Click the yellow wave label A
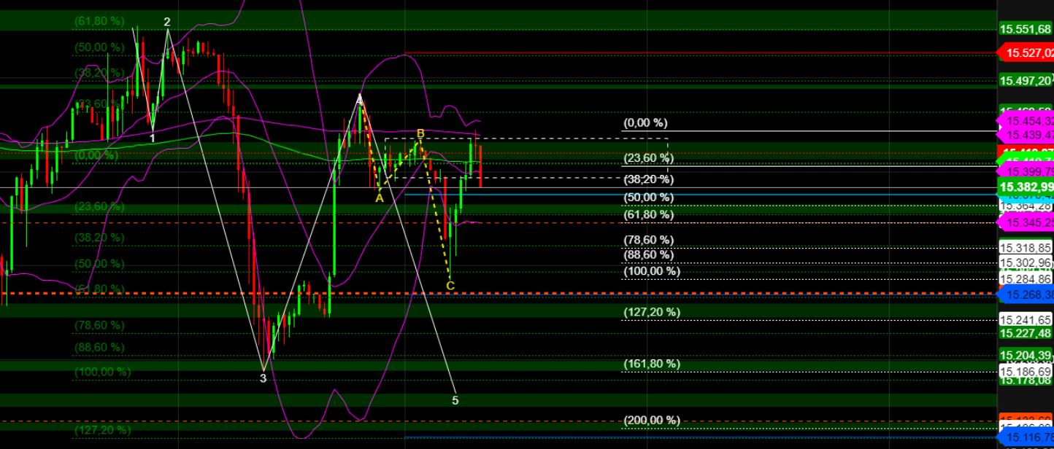Screen dimensions: 1054x449 pyautogui.click(x=379, y=198)
